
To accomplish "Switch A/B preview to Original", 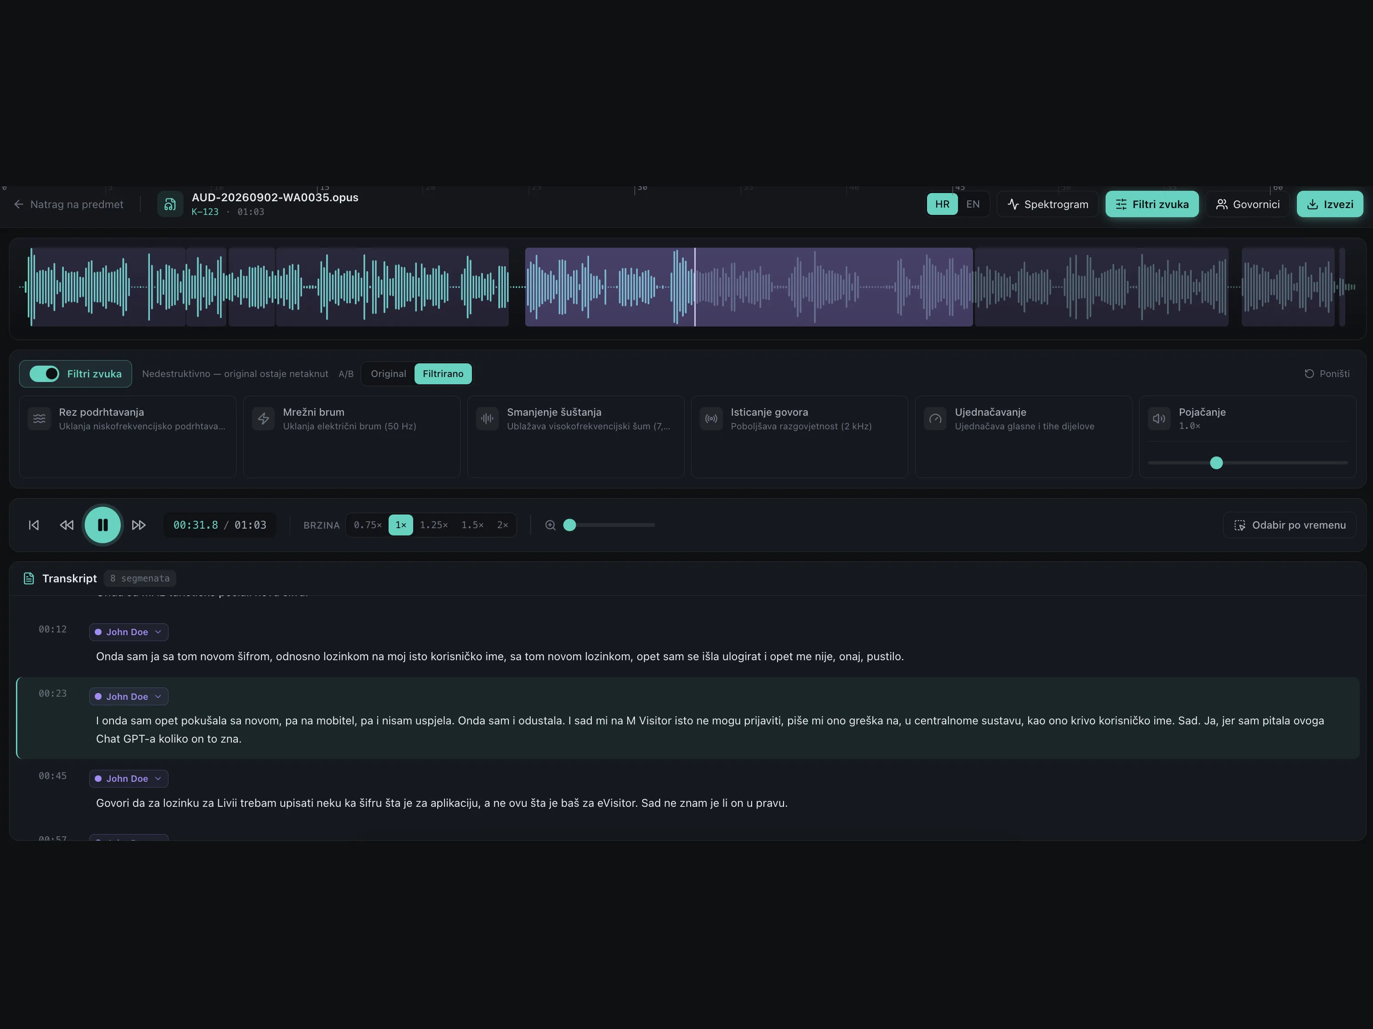I will pos(388,373).
